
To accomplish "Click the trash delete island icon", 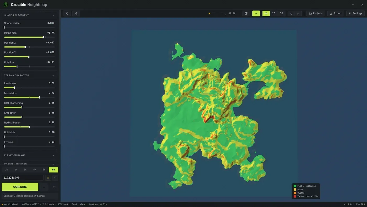I will (54, 187).
